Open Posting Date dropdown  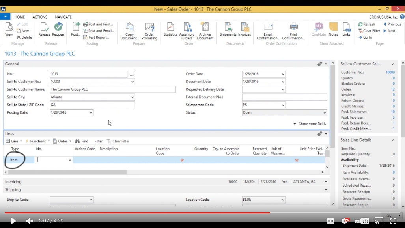coord(91,113)
